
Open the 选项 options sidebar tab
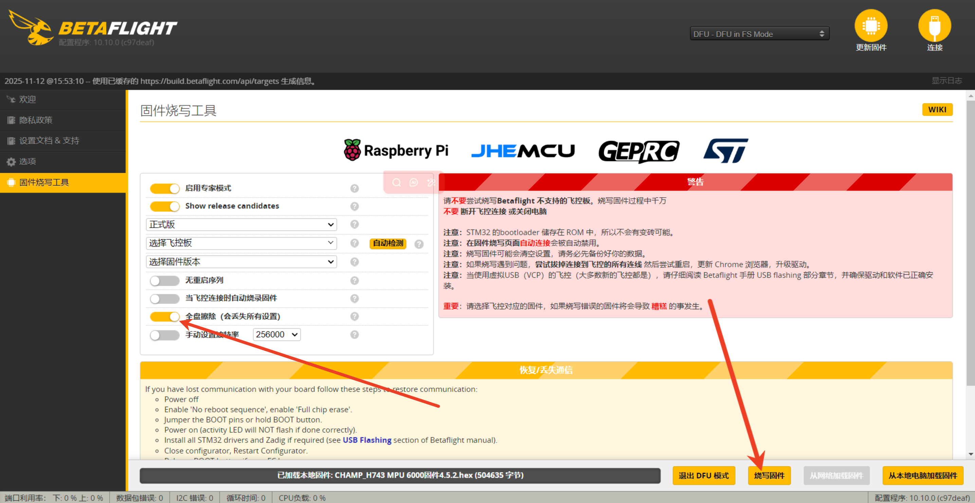click(x=27, y=162)
